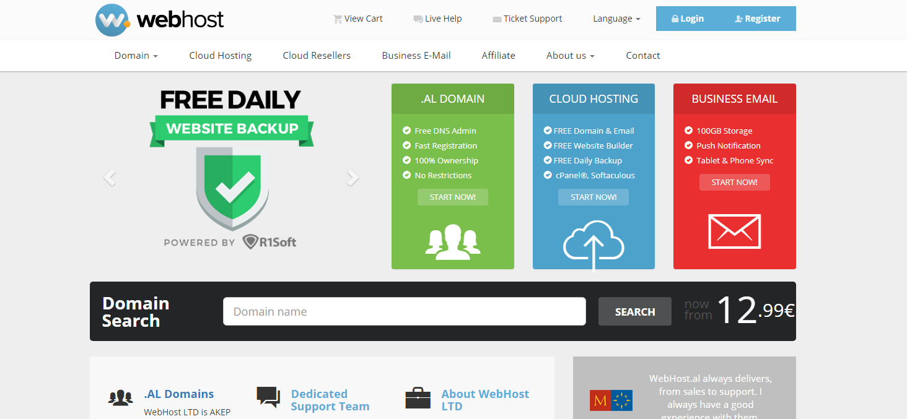Image resolution: width=907 pixels, height=419 pixels.
Task: Open the Contact page
Action: tap(643, 56)
